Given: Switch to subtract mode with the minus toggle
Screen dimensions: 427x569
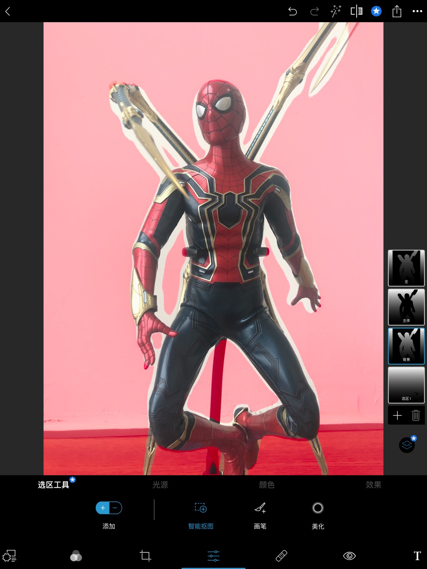Looking at the screenshot, I should 115,508.
